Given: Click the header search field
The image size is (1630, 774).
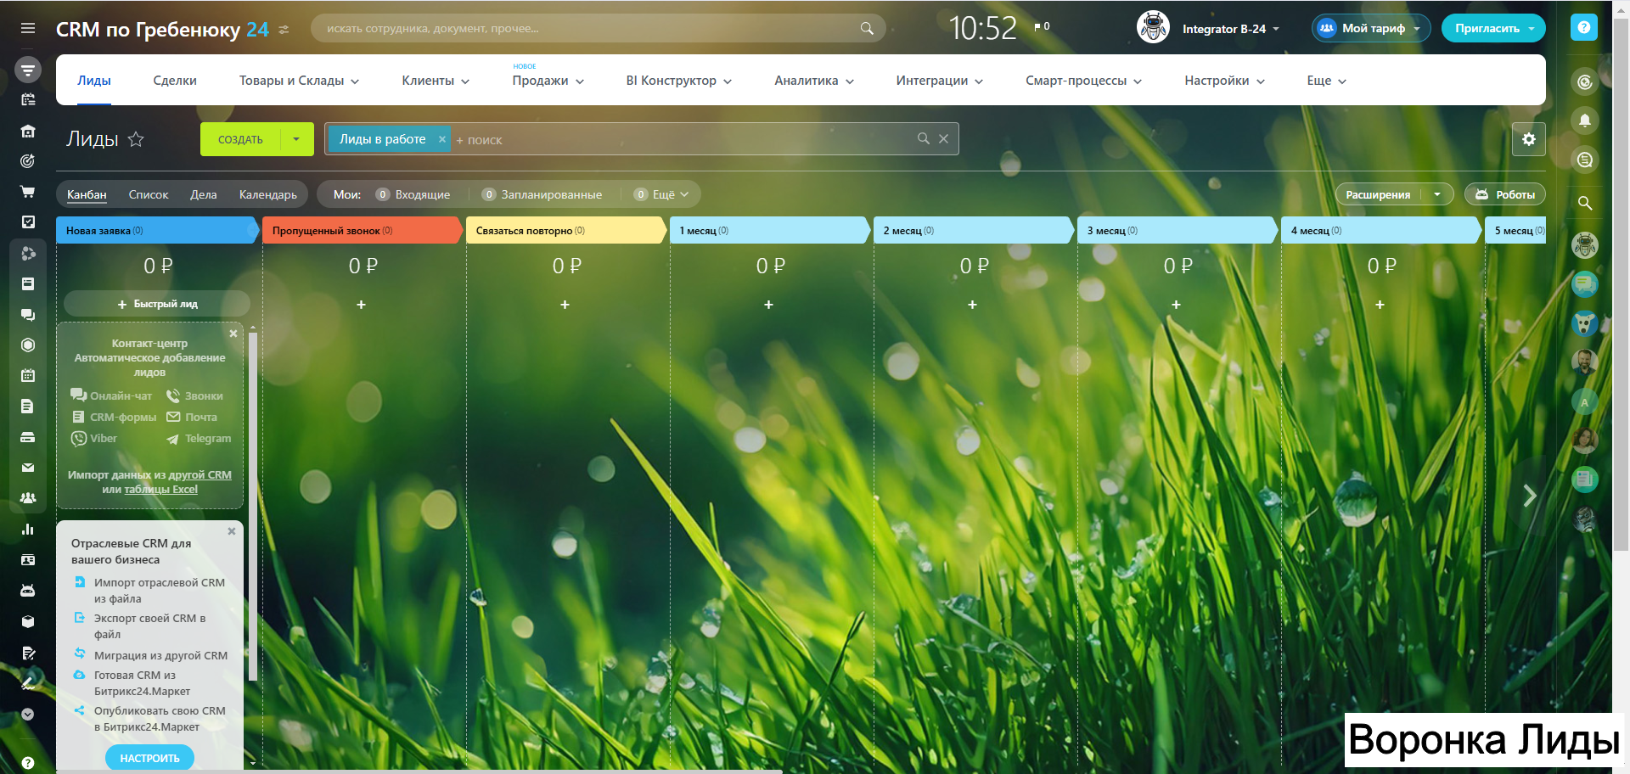Looking at the screenshot, I should tap(599, 28).
